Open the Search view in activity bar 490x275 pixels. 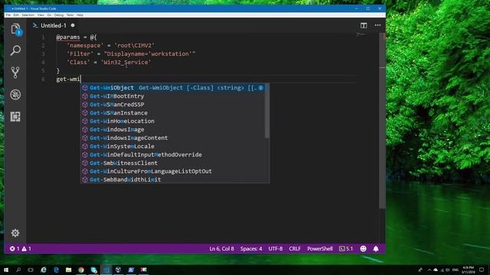point(15,50)
